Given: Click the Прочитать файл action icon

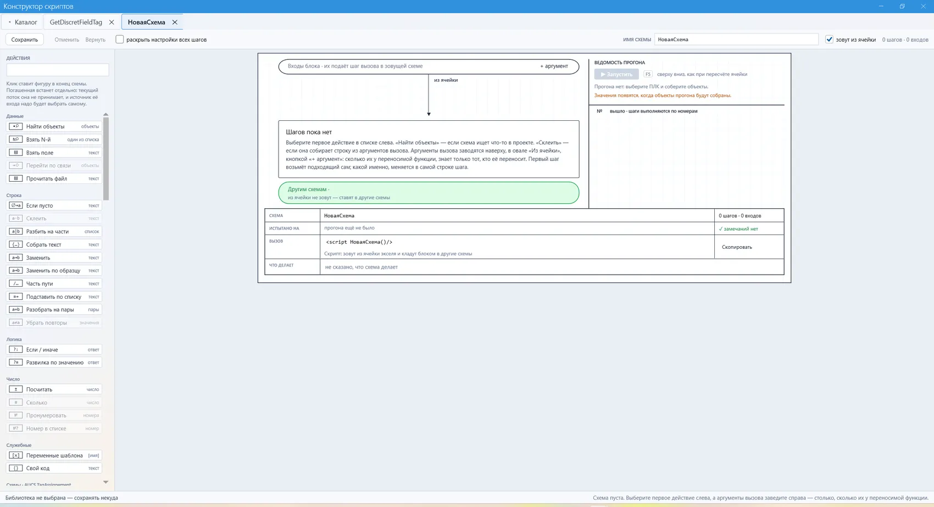Looking at the screenshot, I should click(15, 179).
